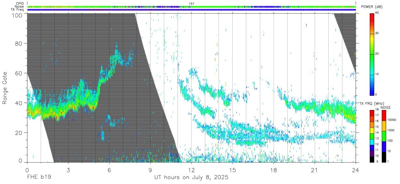The width and height of the screenshot is (400, 184).
Task: Click the power scale label '30'
Action: click(377, 33)
